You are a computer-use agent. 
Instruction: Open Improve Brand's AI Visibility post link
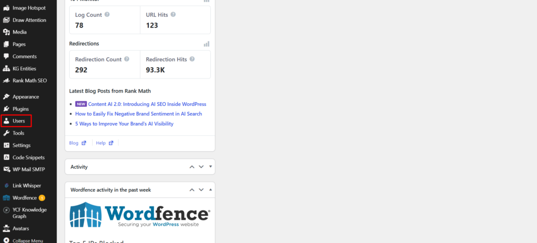coord(124,124)
